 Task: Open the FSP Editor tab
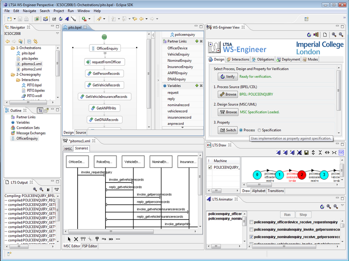click(x=90, y=246)
